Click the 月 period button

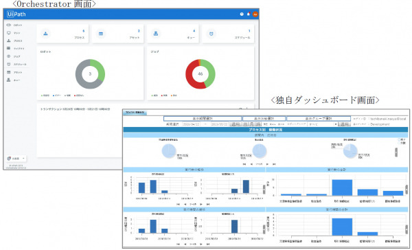click(x=252, y=124)
